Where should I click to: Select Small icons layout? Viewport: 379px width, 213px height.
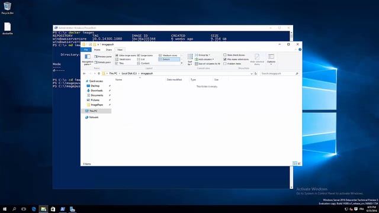(123, 59)
